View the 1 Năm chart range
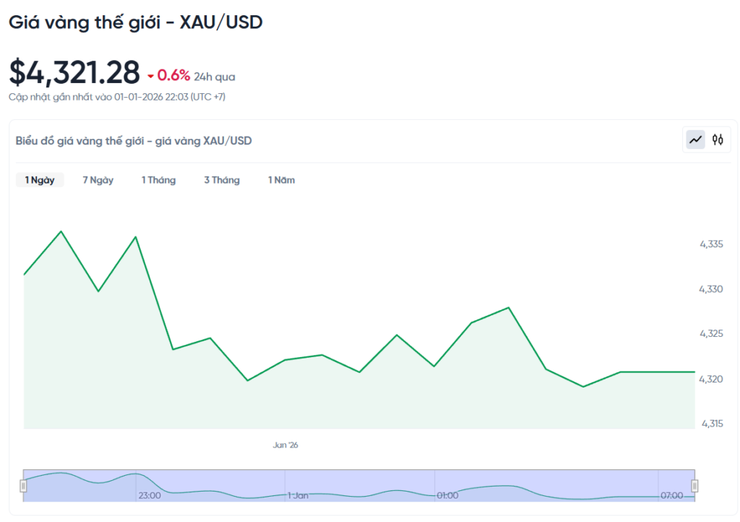The image size is (740, 522). (281, 180)
